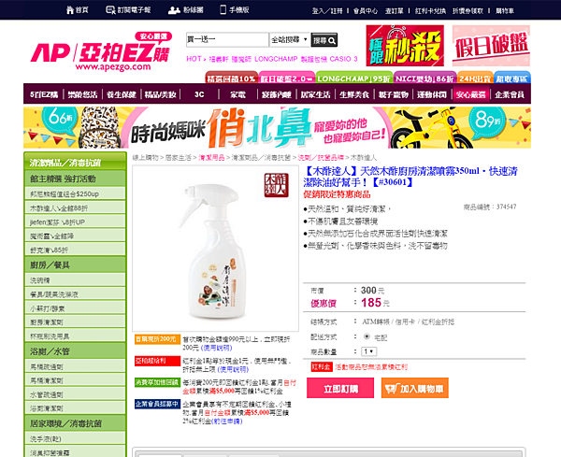Open the 養生保健 category menu
561x457 pixels.
pyautogui.click(x=122, y=94)
